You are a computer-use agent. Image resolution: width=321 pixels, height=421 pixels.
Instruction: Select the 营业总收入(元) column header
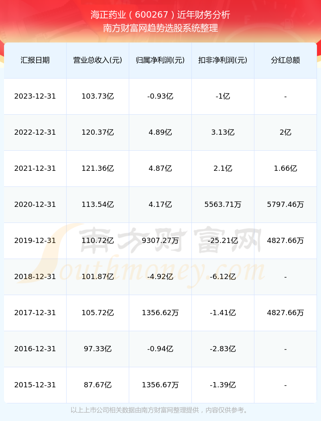click(98, 60)
